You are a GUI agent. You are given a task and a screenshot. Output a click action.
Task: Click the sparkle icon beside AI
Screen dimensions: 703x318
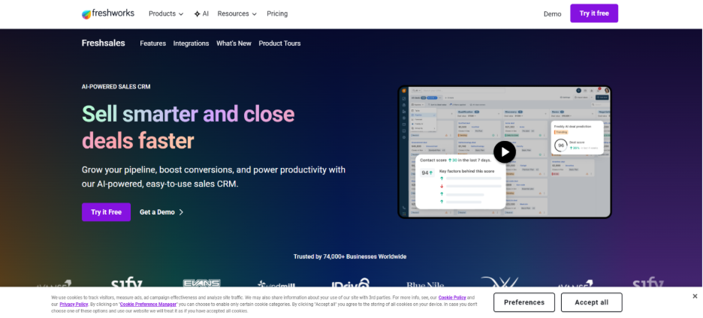[x=197, y=14]
